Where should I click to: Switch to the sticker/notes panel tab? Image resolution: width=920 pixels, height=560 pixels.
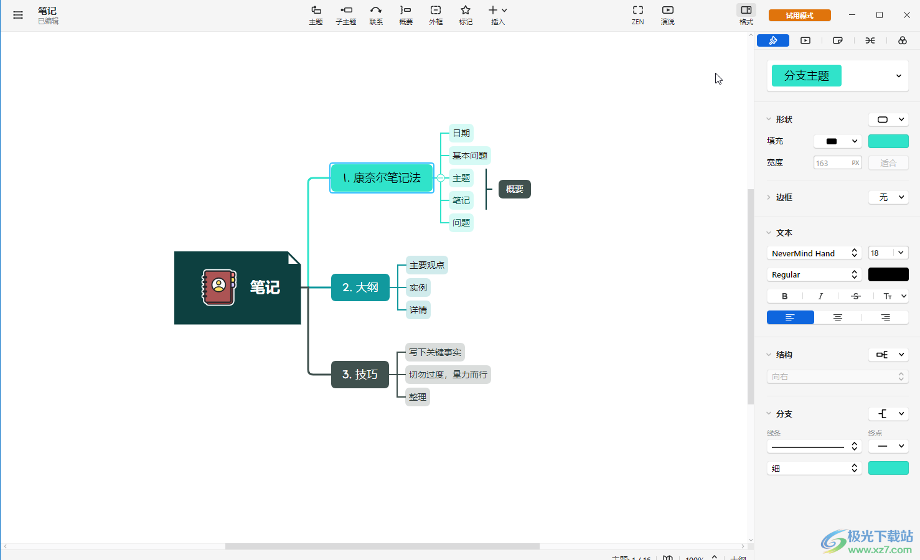(x=838, y=40)
